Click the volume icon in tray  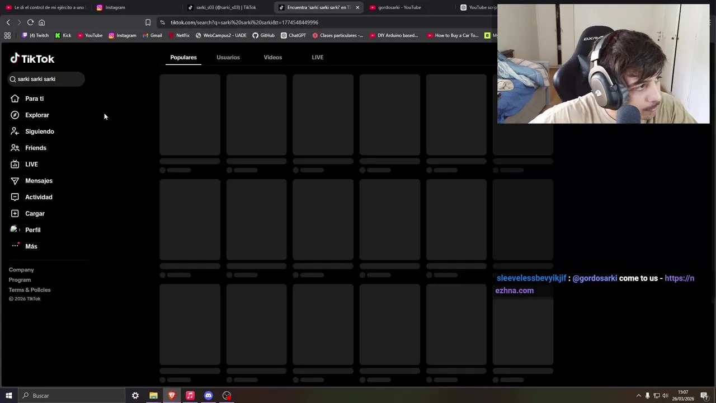click(x=665, y=396)
